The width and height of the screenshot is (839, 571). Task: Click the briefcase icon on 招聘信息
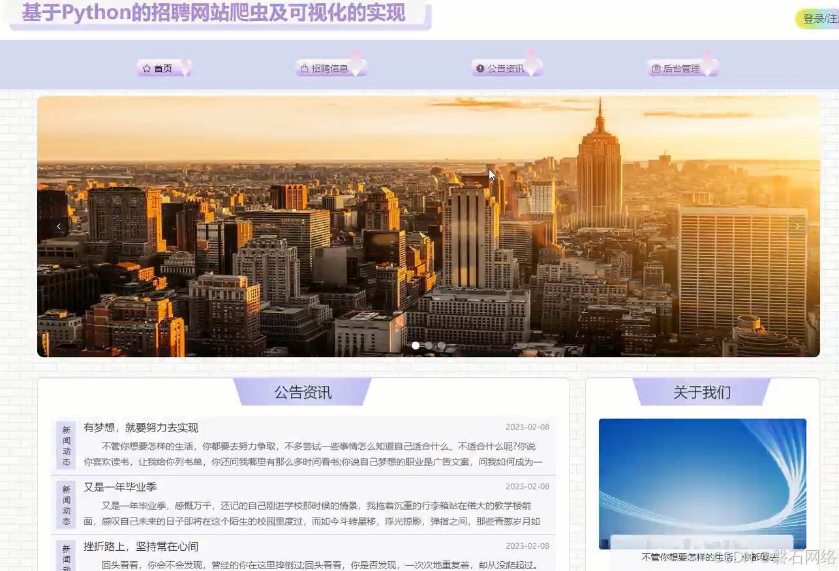[x=305, y=68]
